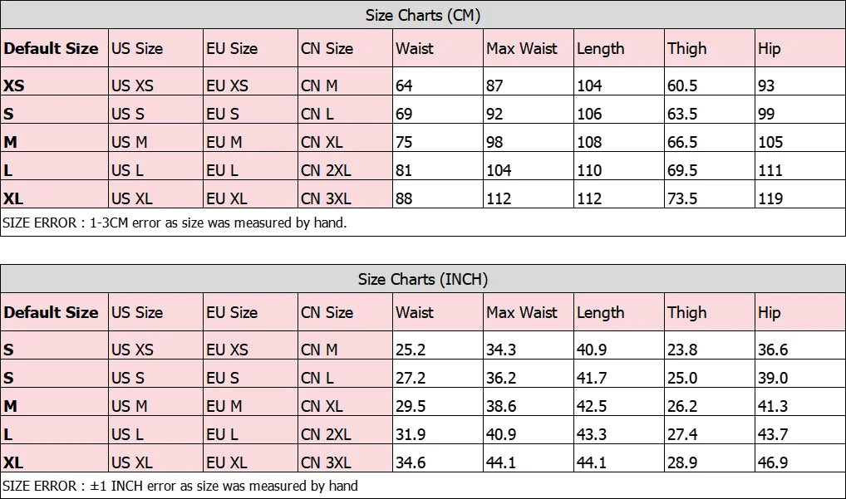
Task: Click the "Size Charts (CM)" table title
Action: point(422,15)
